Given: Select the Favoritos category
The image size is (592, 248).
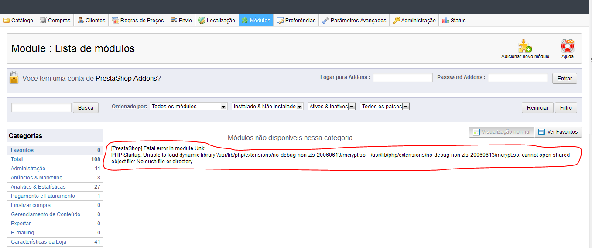Looking at the screenshot, I should [x=55, y=150].
